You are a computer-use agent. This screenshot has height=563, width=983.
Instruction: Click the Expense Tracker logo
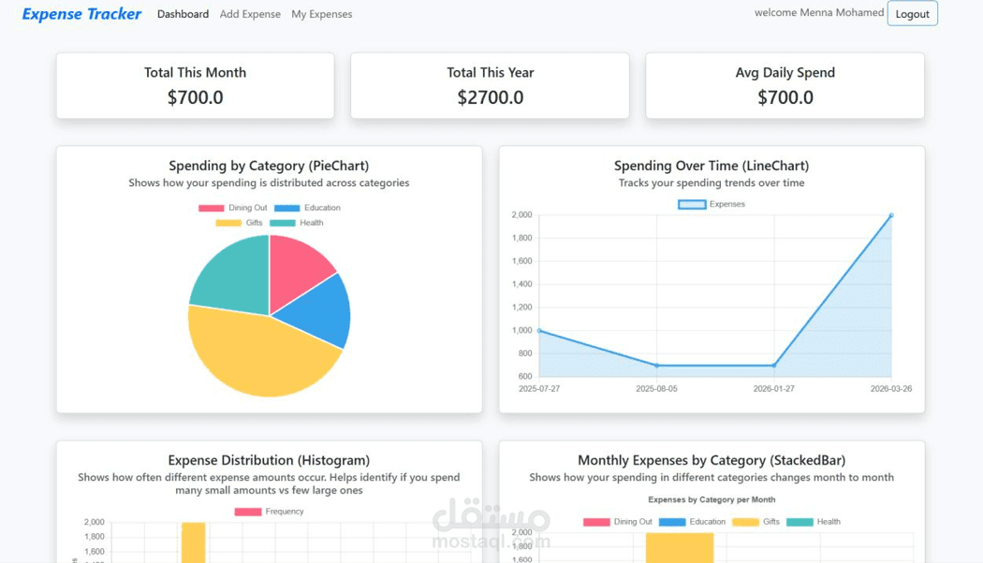(x=81, y=13)
